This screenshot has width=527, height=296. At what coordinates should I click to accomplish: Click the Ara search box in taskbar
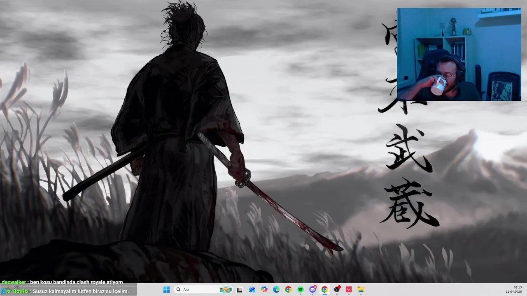pos(203,289)
